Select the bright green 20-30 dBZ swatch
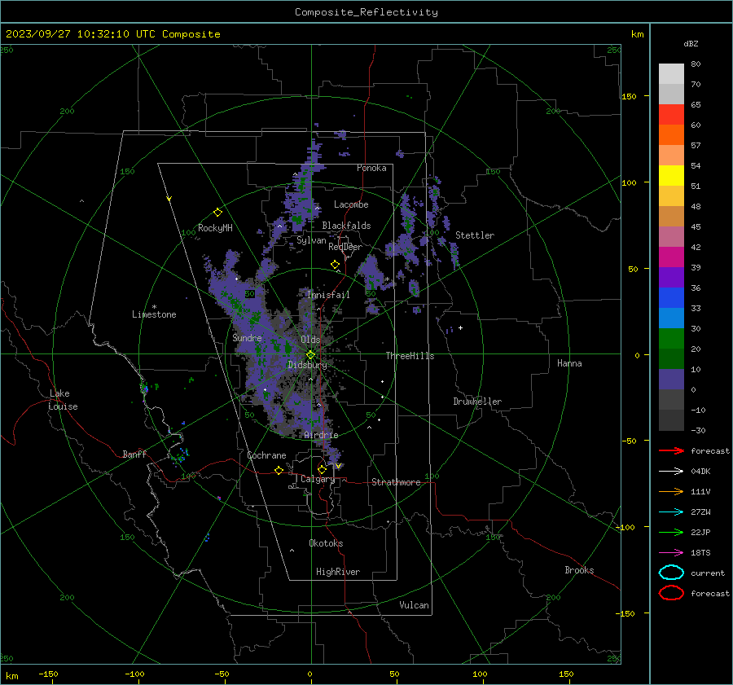 671,339
